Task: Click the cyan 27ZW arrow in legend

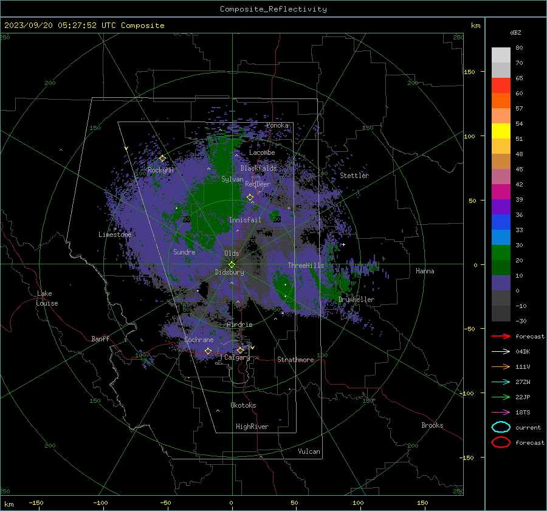Action: point(501,382)
